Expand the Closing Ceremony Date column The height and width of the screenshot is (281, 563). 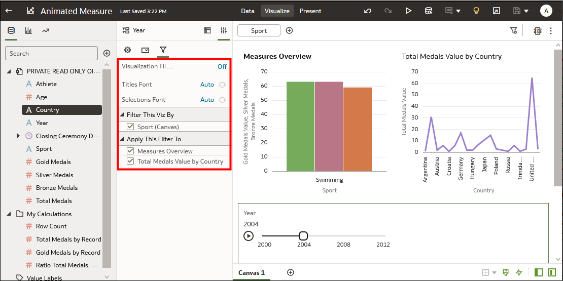pyautogui.click(x=18, y=136)
